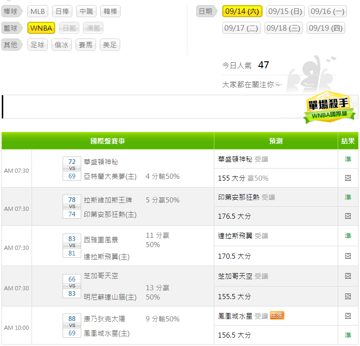The image size is (360, 346).
Task: Choose the 韓棒 league button
Action: click(110, 12)
